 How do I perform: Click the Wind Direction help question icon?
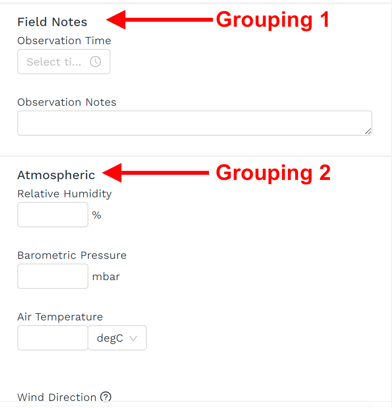tap(105, 397)
